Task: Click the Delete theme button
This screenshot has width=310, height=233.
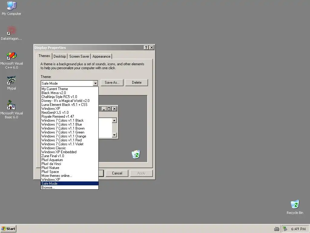Action: pyautogui.click(x=137, y=83)
